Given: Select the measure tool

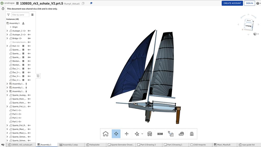Looking at the screenshot, I should (181, 133).
